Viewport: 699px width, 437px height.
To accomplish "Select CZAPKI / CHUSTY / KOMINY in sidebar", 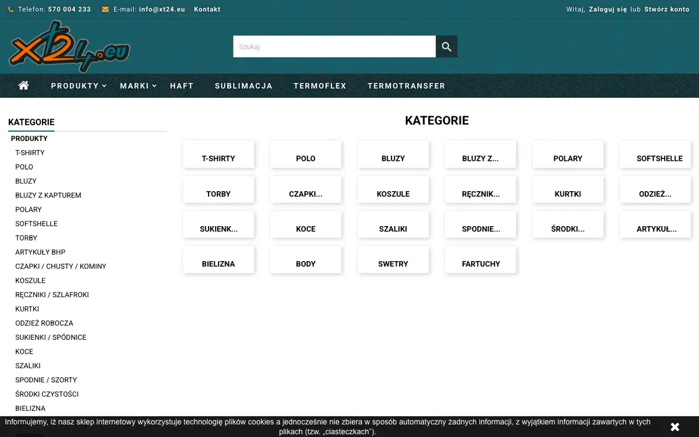I will click(x=61, y=266).
